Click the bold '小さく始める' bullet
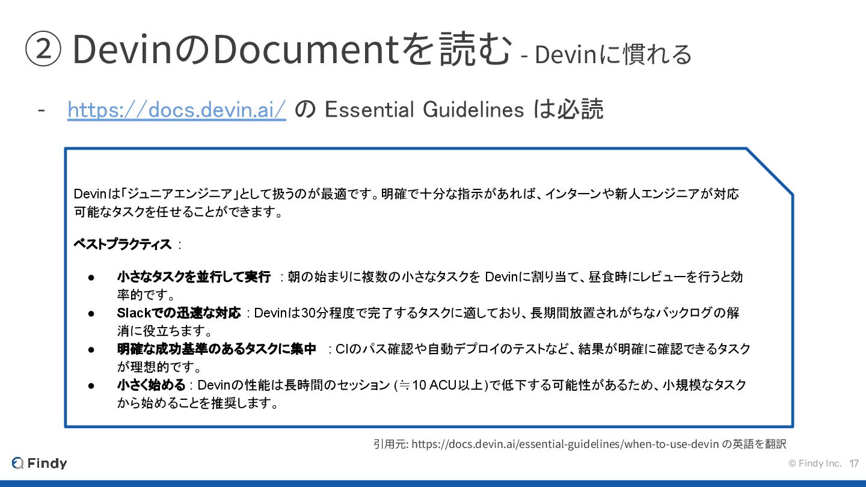Screen dimensions: 866x487 coord(151,385)
